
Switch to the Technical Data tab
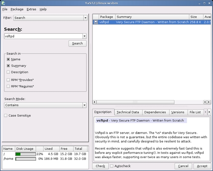(x=128, y=112)
